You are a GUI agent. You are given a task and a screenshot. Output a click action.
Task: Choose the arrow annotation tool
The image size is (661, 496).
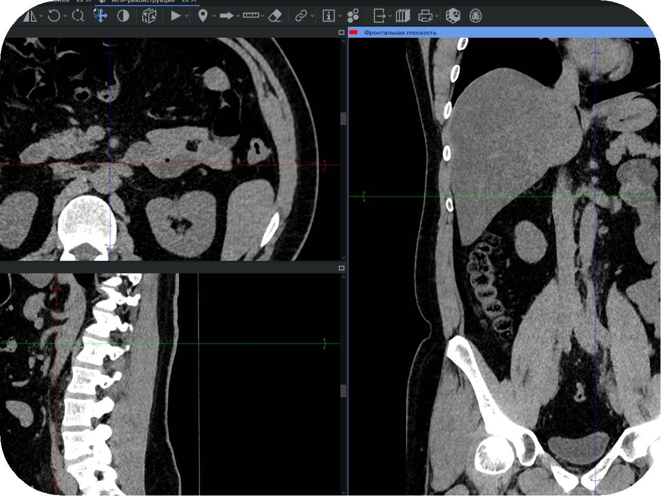pyautogui.click(x=227, y=16)
